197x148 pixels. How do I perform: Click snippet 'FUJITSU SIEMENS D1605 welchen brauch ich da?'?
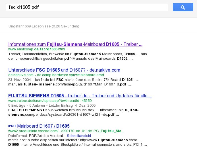click(51, 110)
